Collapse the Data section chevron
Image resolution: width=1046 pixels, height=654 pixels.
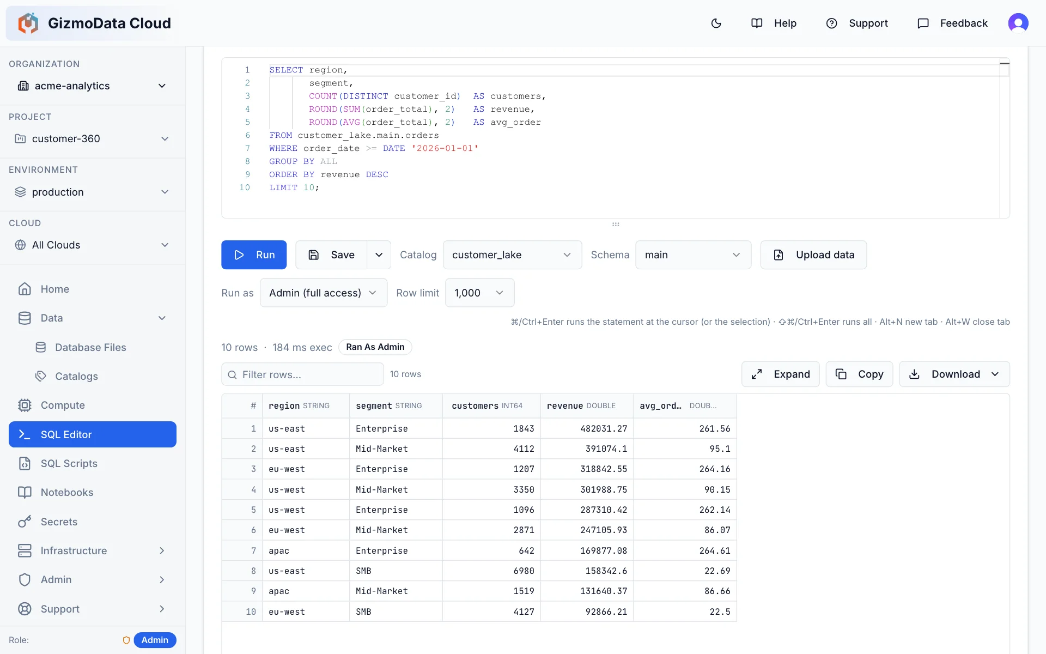[162, 318]
